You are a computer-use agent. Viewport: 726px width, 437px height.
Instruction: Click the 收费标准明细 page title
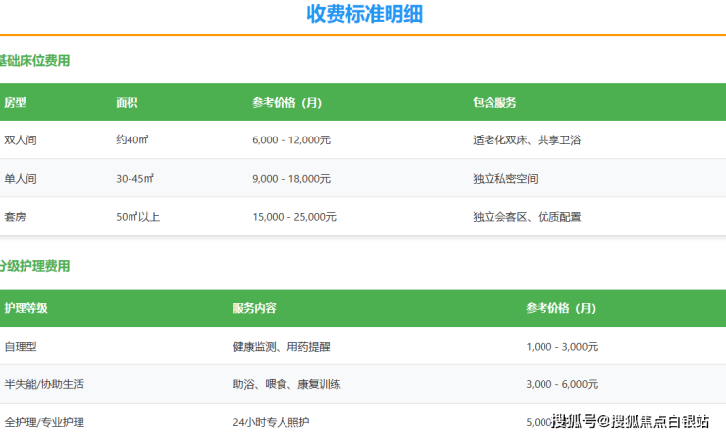(x=365, y=14)
